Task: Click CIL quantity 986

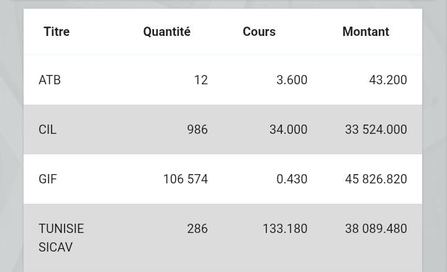Action: (x=197, y=129)
